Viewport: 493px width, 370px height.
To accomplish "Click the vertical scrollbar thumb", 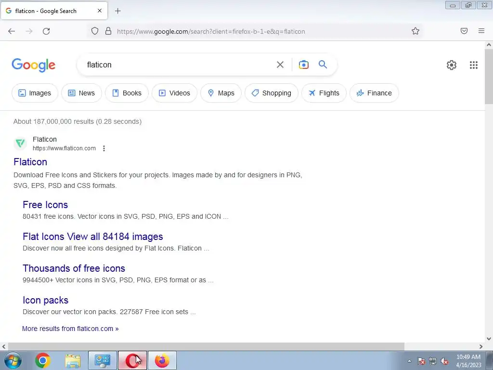I will point(489,77).
